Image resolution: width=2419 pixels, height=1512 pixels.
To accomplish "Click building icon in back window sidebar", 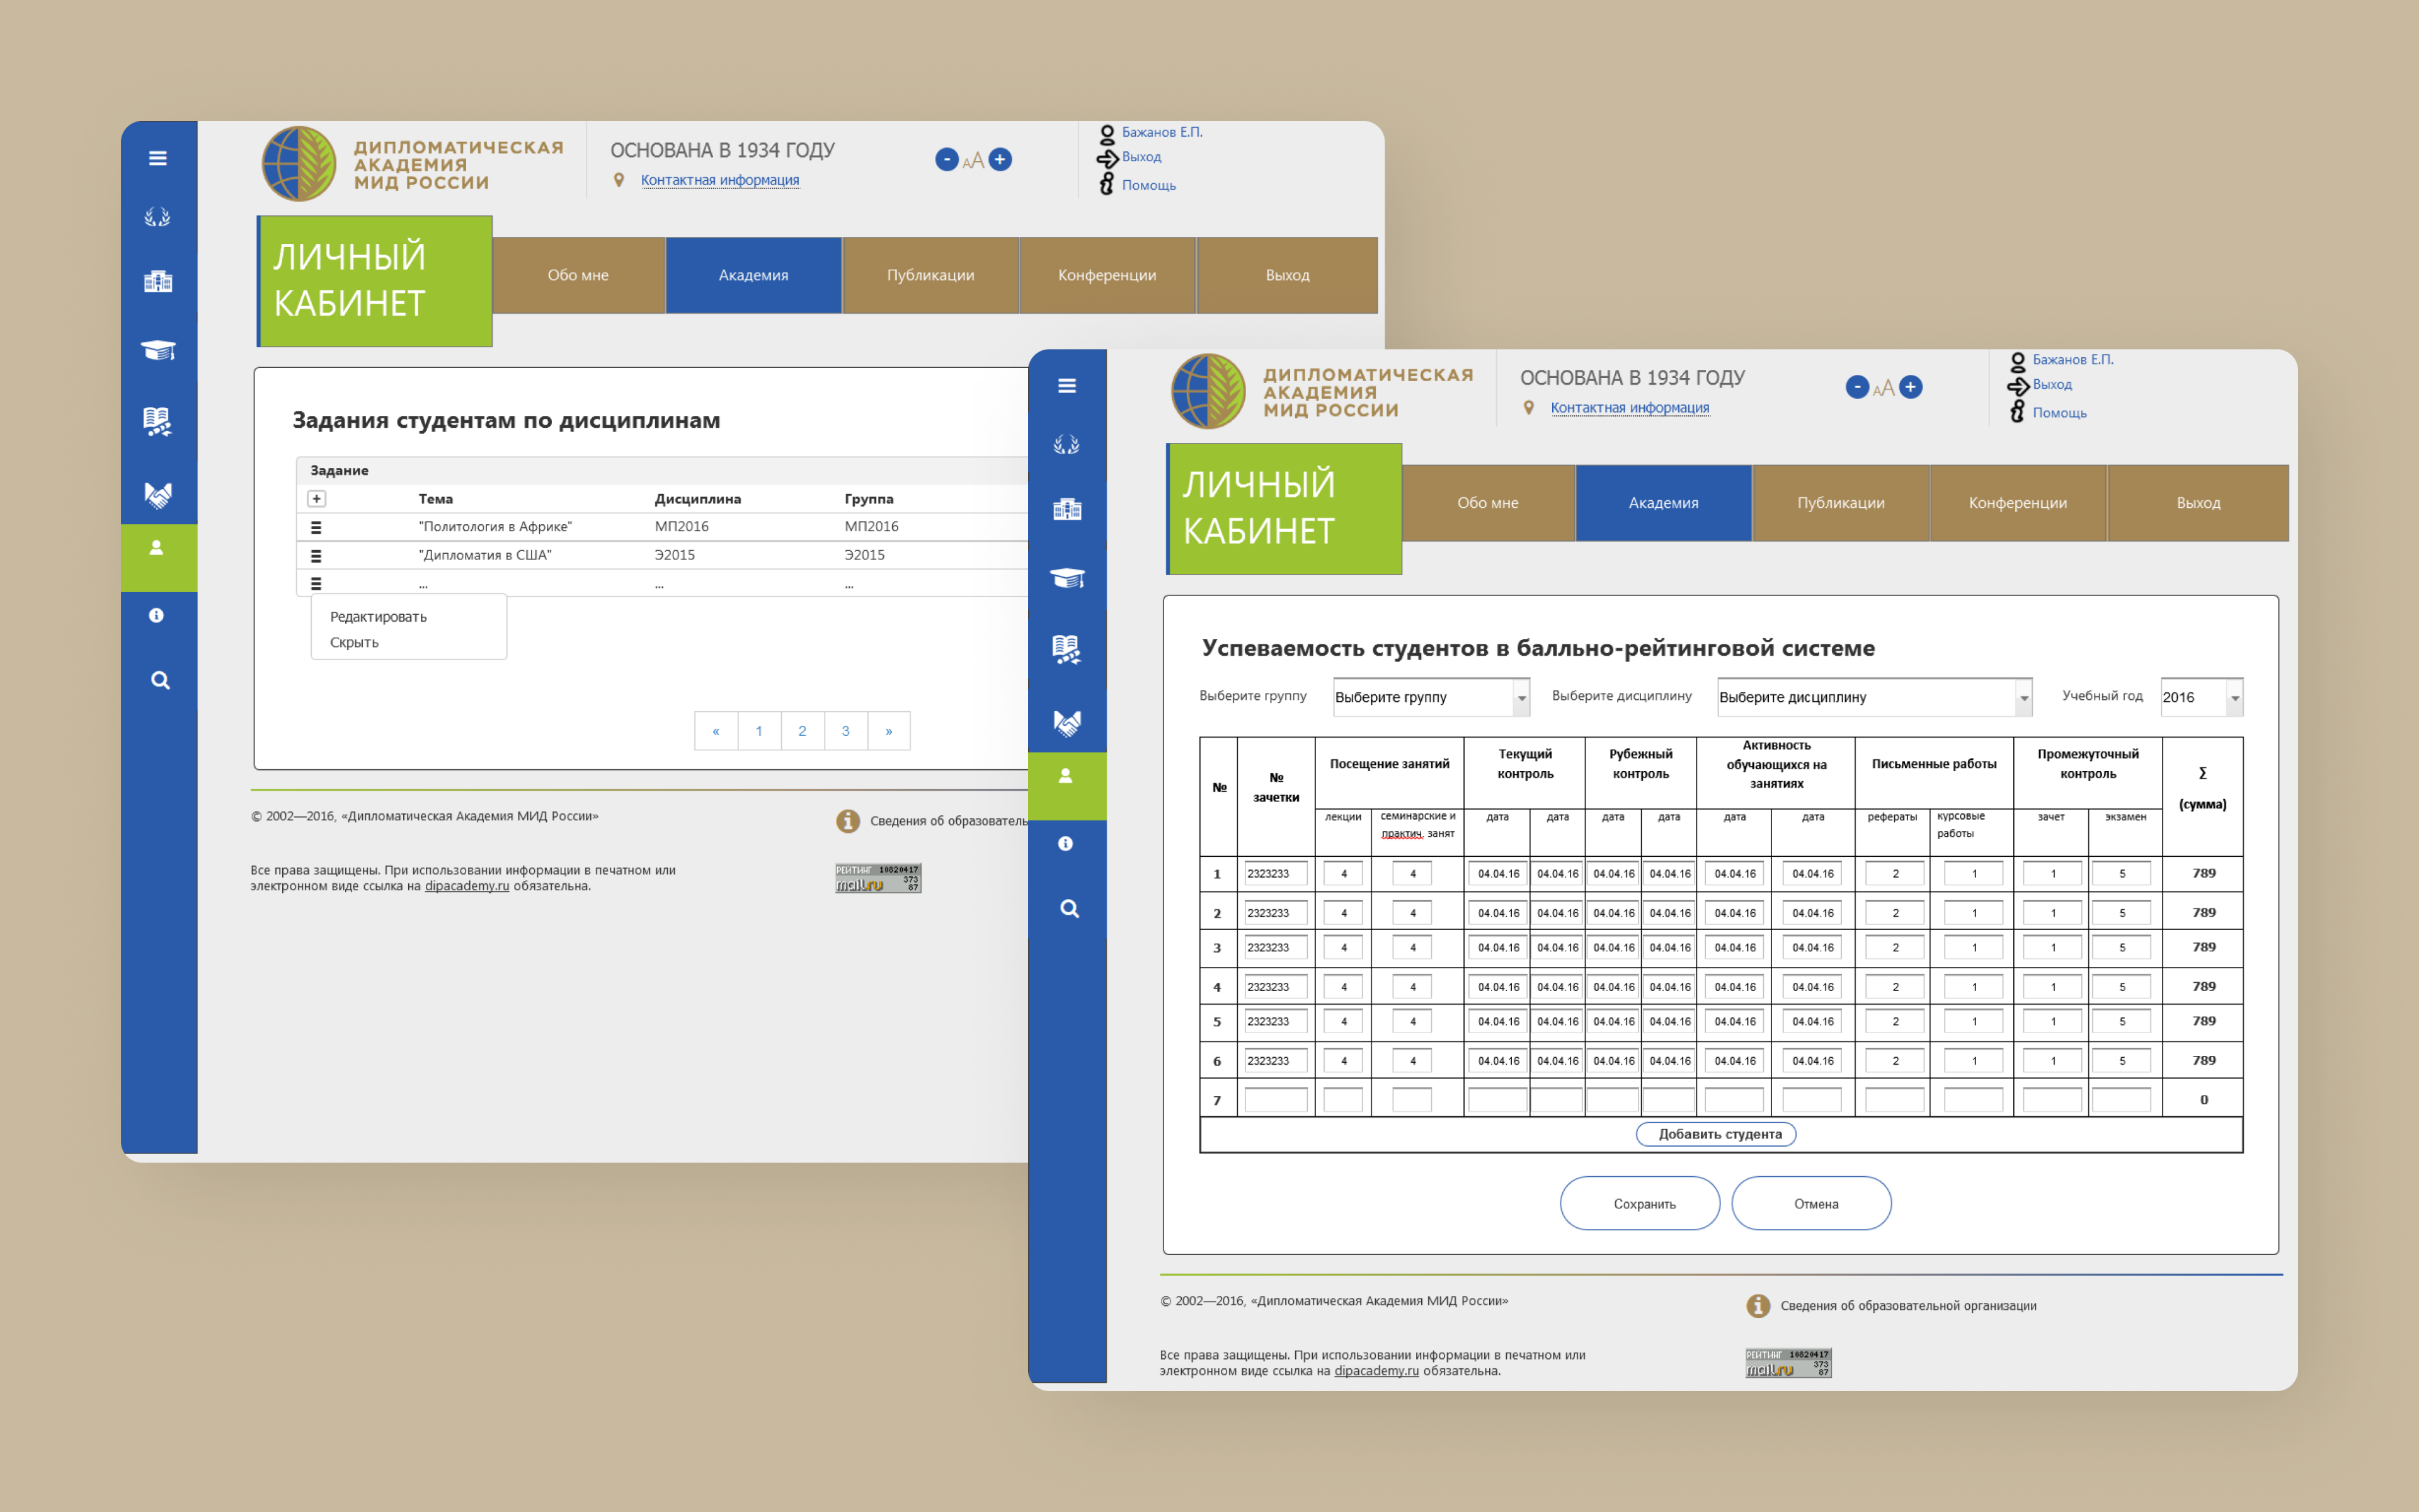I will click(x=158, y=282).
